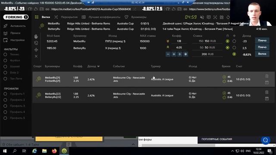Image resolution: width=276 pixels, height=155 pixels.
Task: Open the Лучшие коэффициенты tab
Action: (104, 17)
